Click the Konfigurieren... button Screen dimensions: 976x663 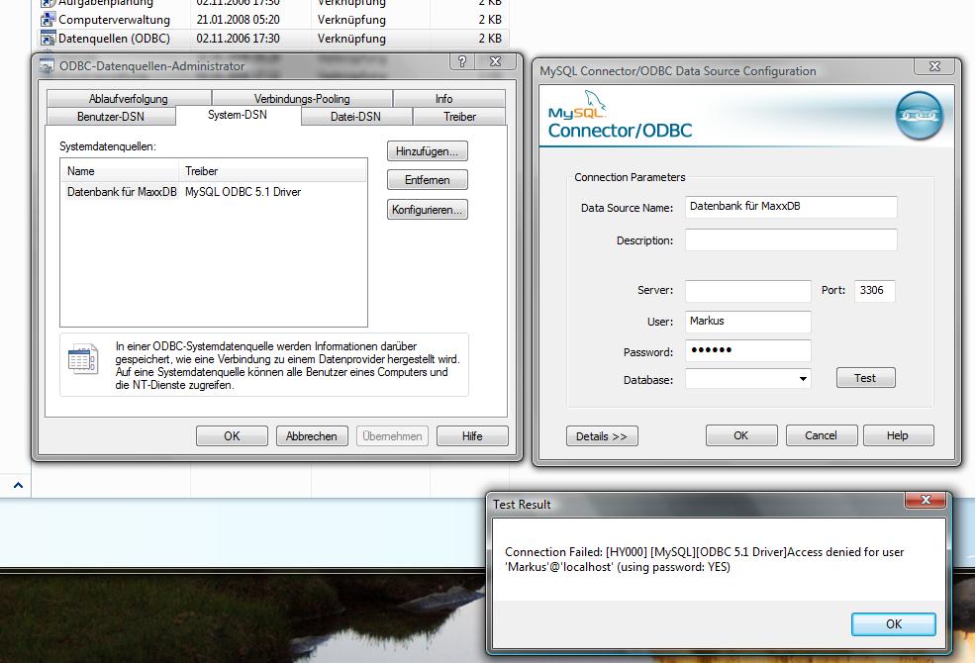coord(427,209)
